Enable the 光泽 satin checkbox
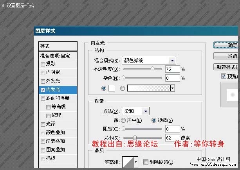Image resolution: width=240 pixels, height=170 pixels. click(43, 124)
